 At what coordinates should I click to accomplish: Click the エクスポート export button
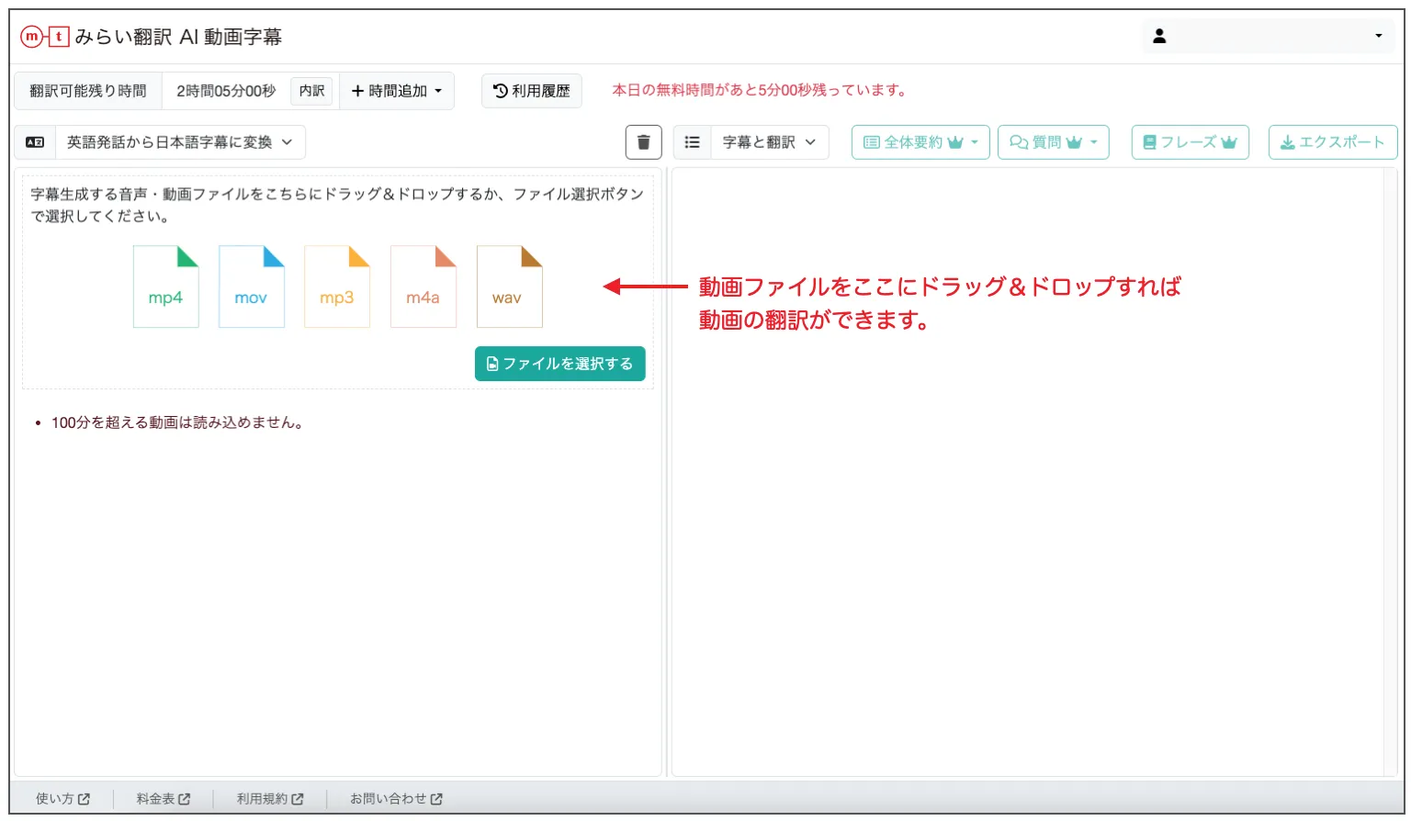pos(1332,141)
